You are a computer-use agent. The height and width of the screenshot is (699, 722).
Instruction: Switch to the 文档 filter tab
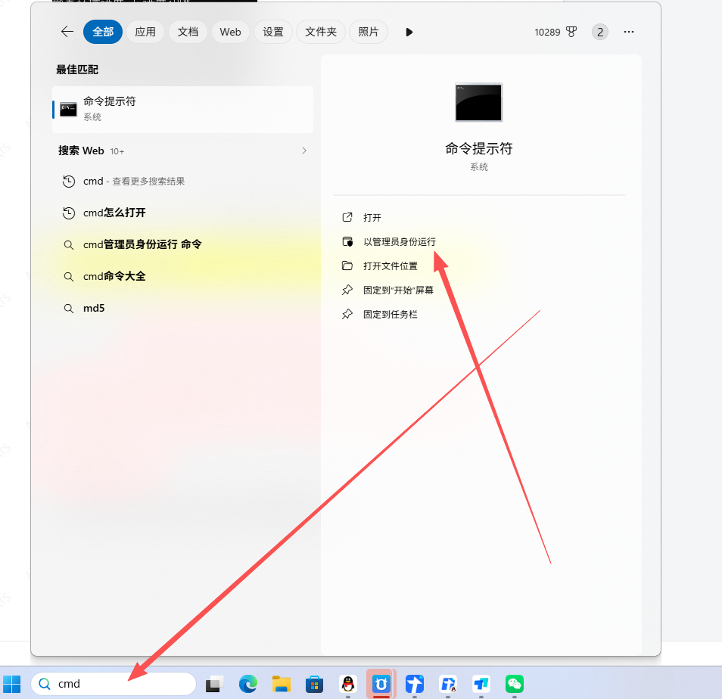click(x=188, y=32)
